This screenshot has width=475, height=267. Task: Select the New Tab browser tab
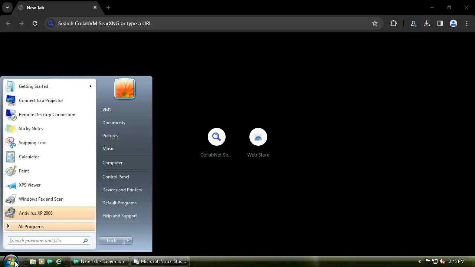(57, 7)
